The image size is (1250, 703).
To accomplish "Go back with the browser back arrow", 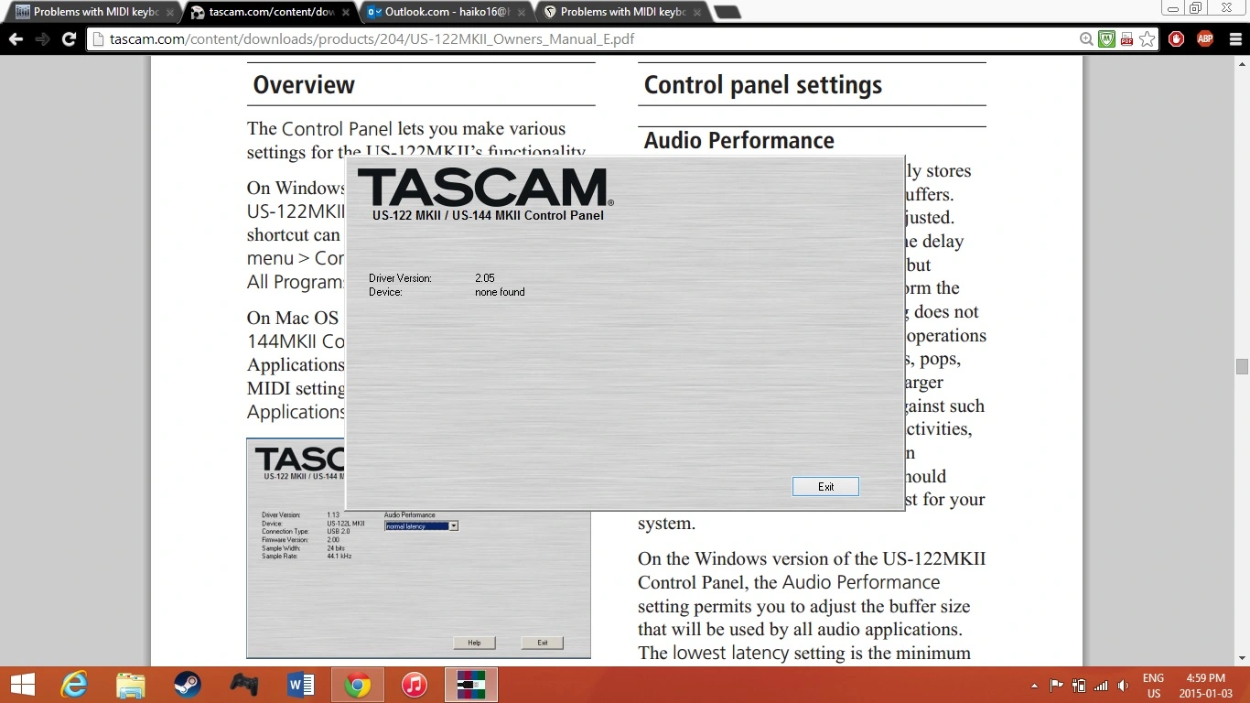I will coord(16,39).
